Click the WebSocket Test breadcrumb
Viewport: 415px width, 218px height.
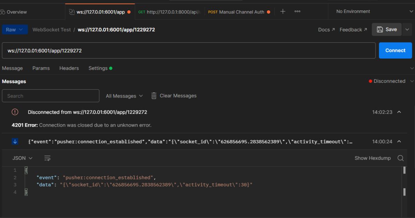[x=52, y=30]
